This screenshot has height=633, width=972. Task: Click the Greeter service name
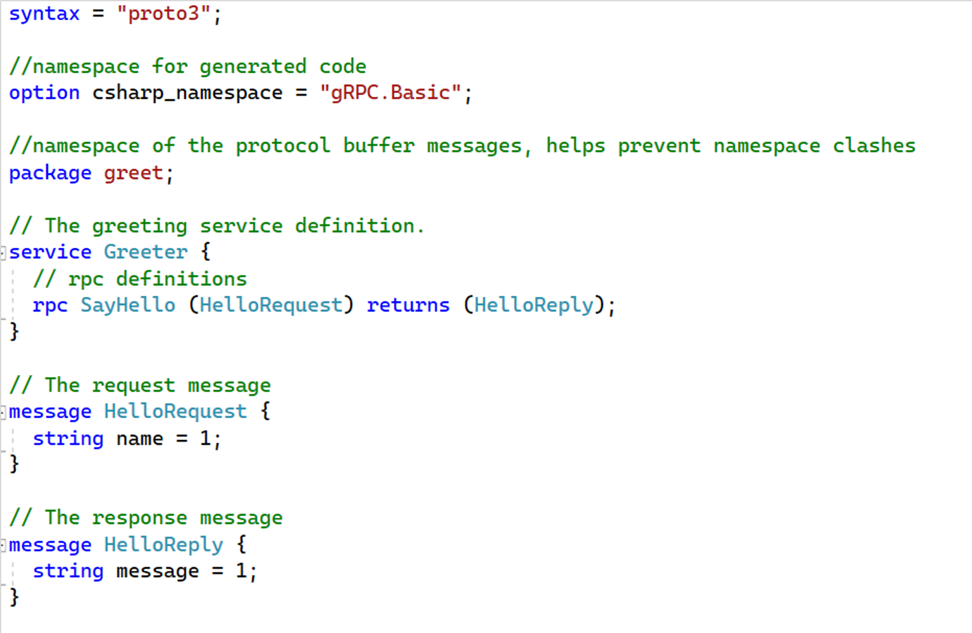click(x=146, y=252)
